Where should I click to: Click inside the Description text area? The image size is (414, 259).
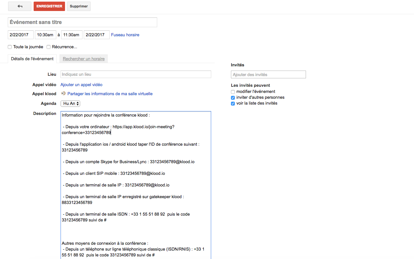136,185
